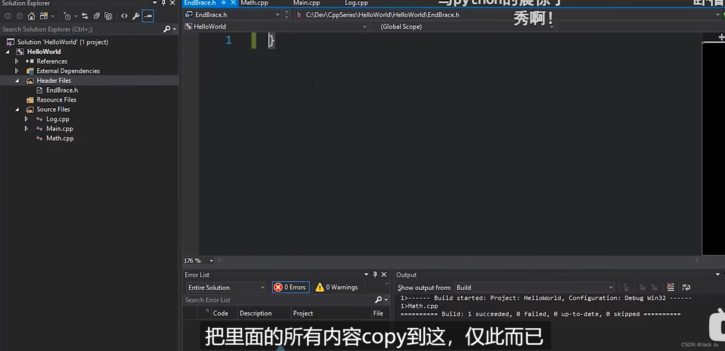This screenshot has height=351, width=725.
Task: Click the Error List search magnifier icon
Action: [x=378, y=300]
